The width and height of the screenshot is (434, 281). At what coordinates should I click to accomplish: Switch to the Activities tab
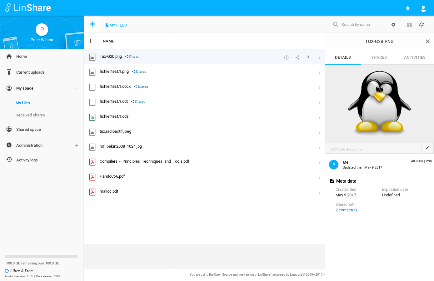415,57
